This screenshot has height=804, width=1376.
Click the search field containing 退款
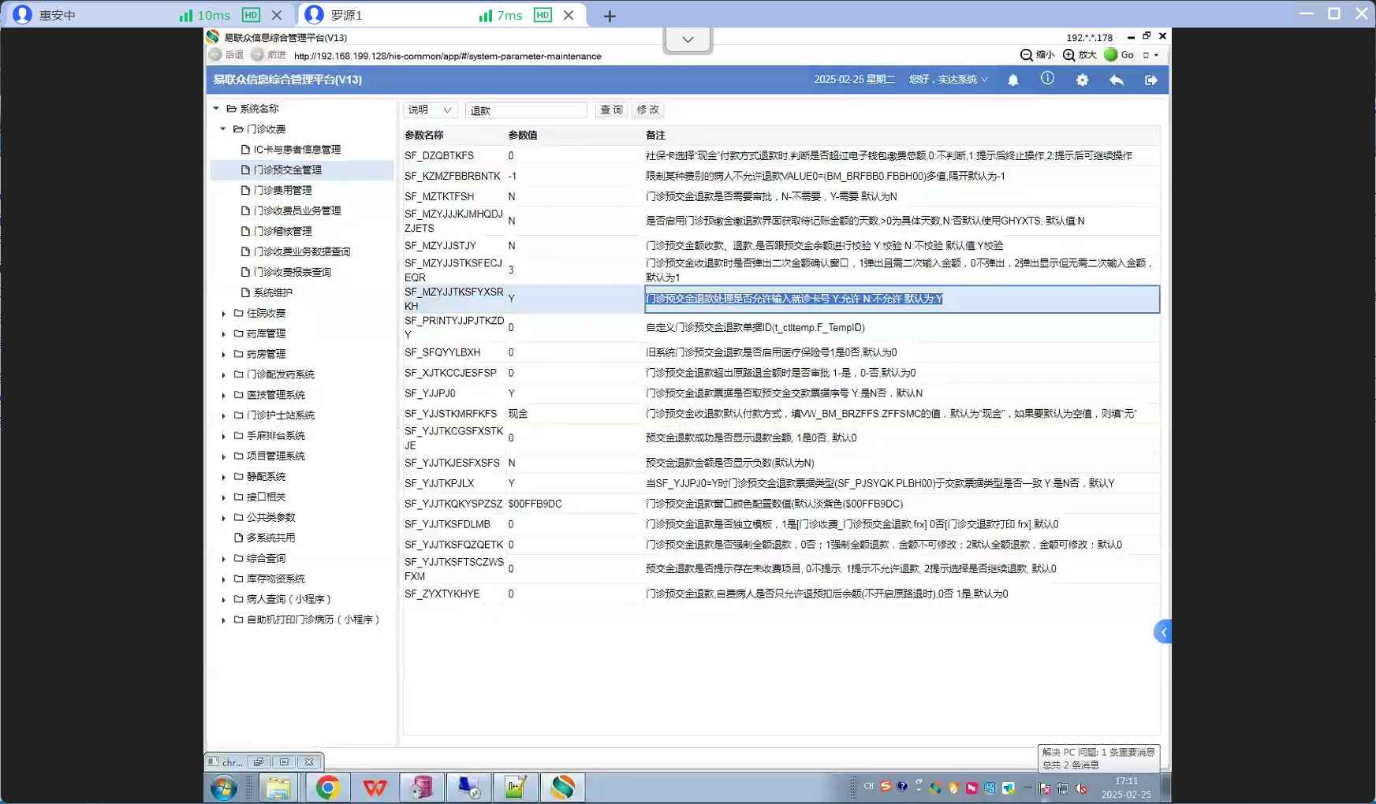click(527, 110)
